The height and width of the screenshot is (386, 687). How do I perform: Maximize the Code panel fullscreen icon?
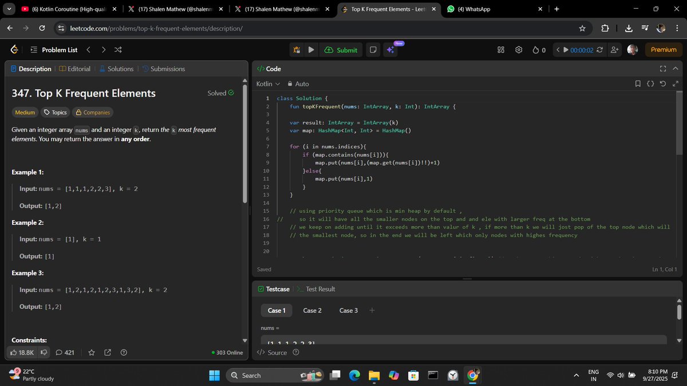(663, 69)
